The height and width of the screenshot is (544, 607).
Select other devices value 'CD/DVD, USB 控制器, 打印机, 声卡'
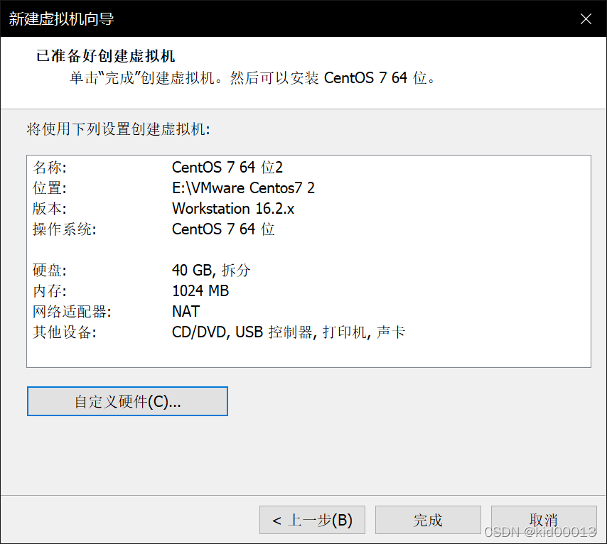click(x=289, y=332)
